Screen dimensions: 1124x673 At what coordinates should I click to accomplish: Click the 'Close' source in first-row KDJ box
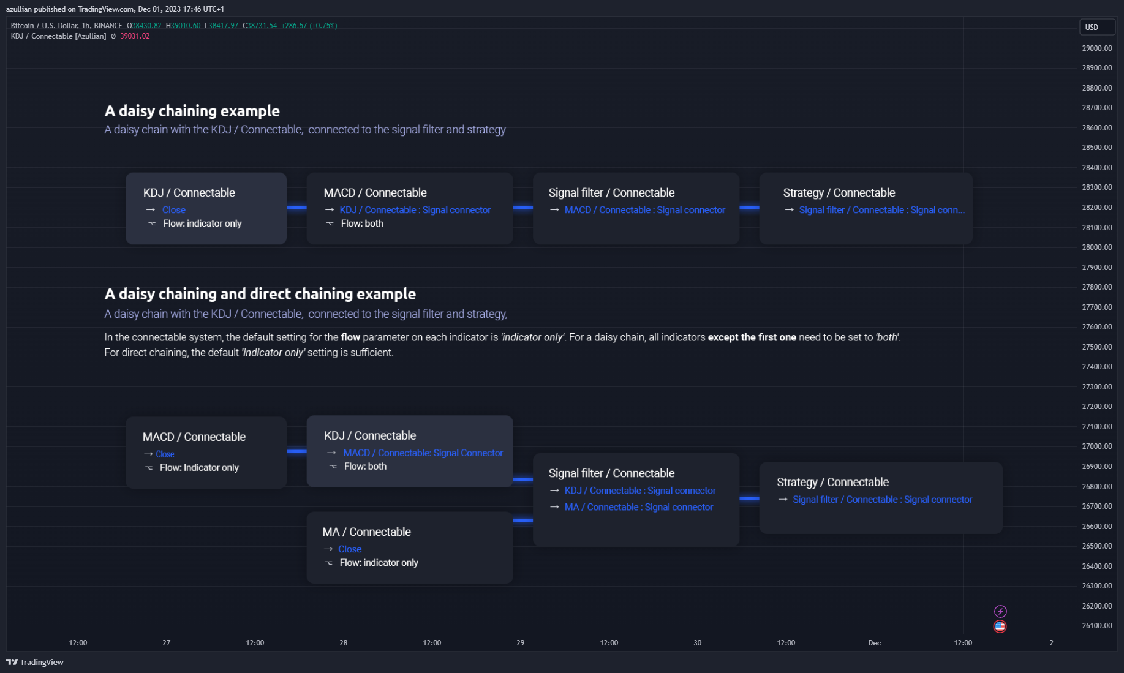(x=174, y=210)
